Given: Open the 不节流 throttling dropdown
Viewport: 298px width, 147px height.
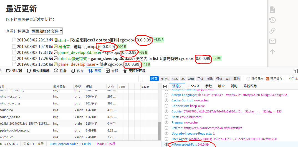Looking at the screenshot, I should [x=293, y=79].
